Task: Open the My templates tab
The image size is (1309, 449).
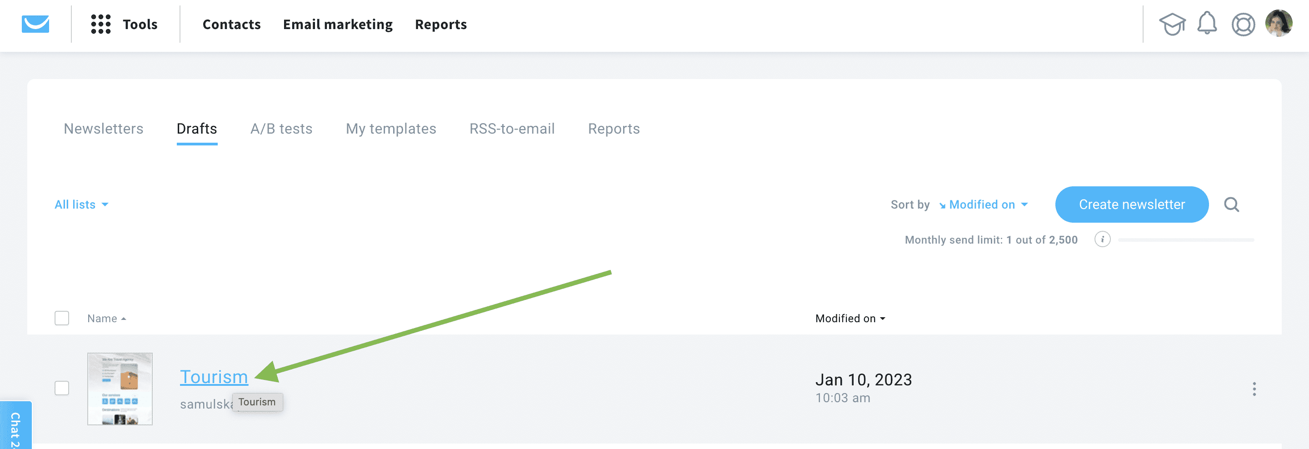Action: pyautogui.click(x=391, y=129)
